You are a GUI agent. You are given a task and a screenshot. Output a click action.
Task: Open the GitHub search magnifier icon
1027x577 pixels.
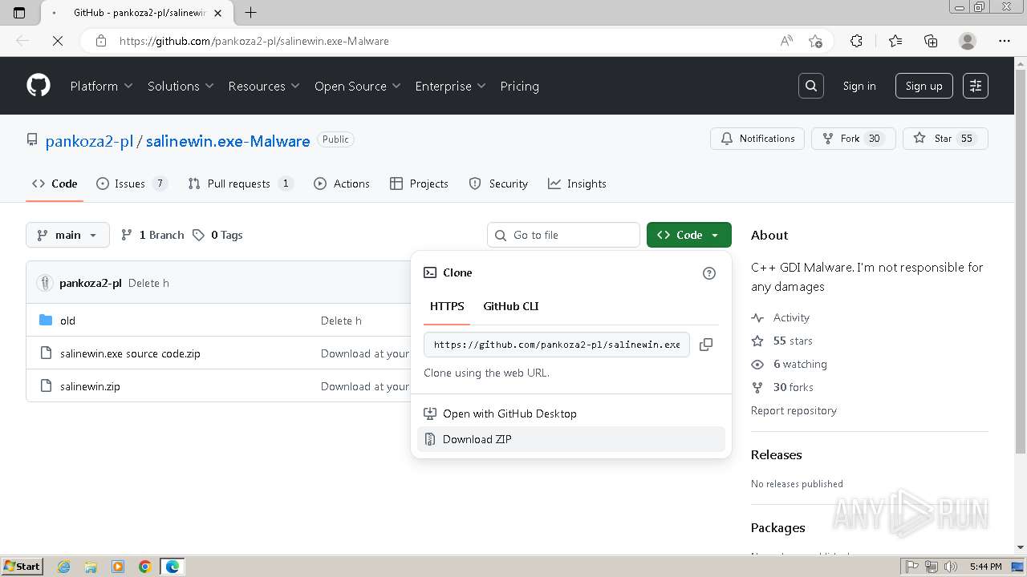point(811,86)
